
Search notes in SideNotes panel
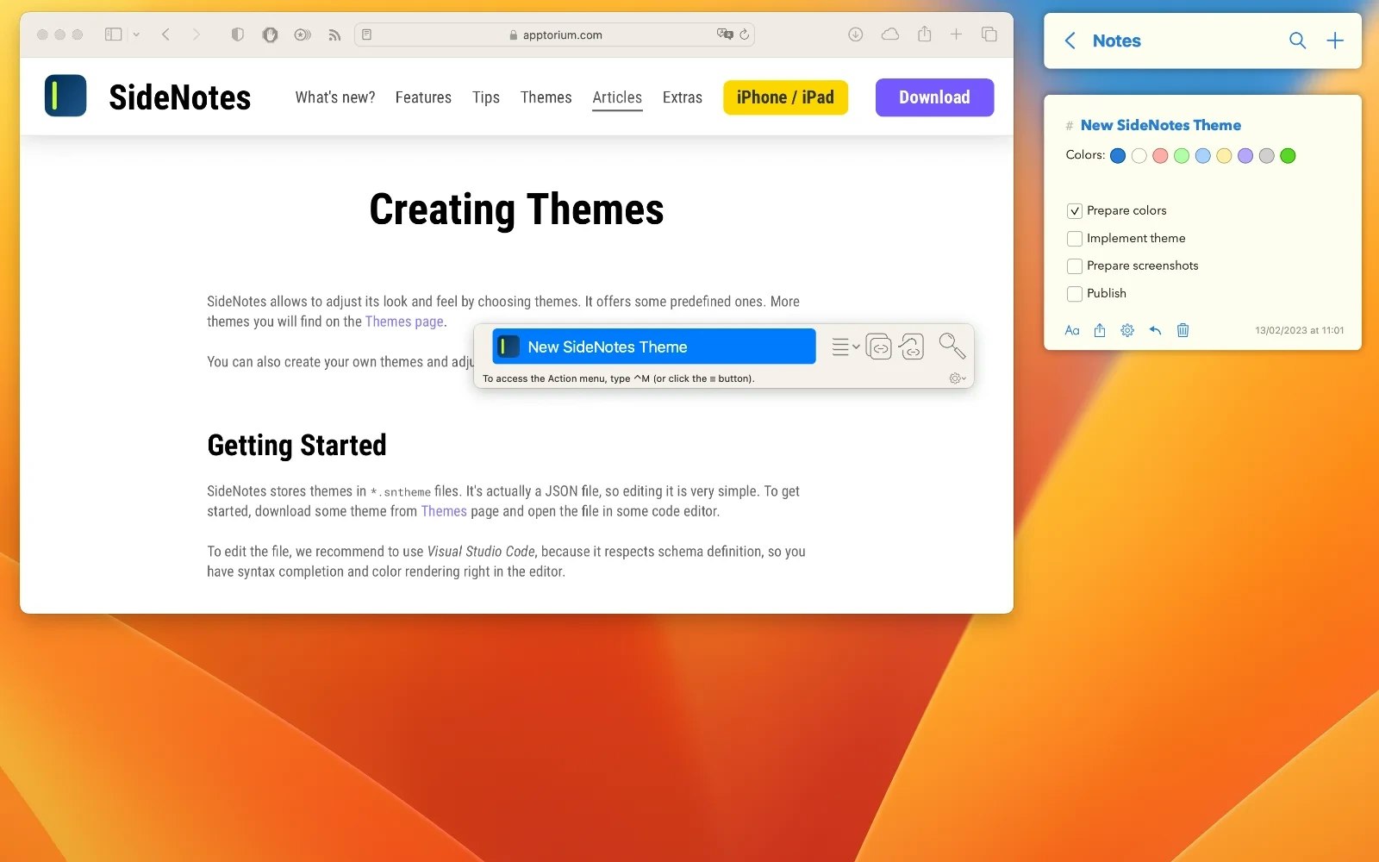(1297, 41)
